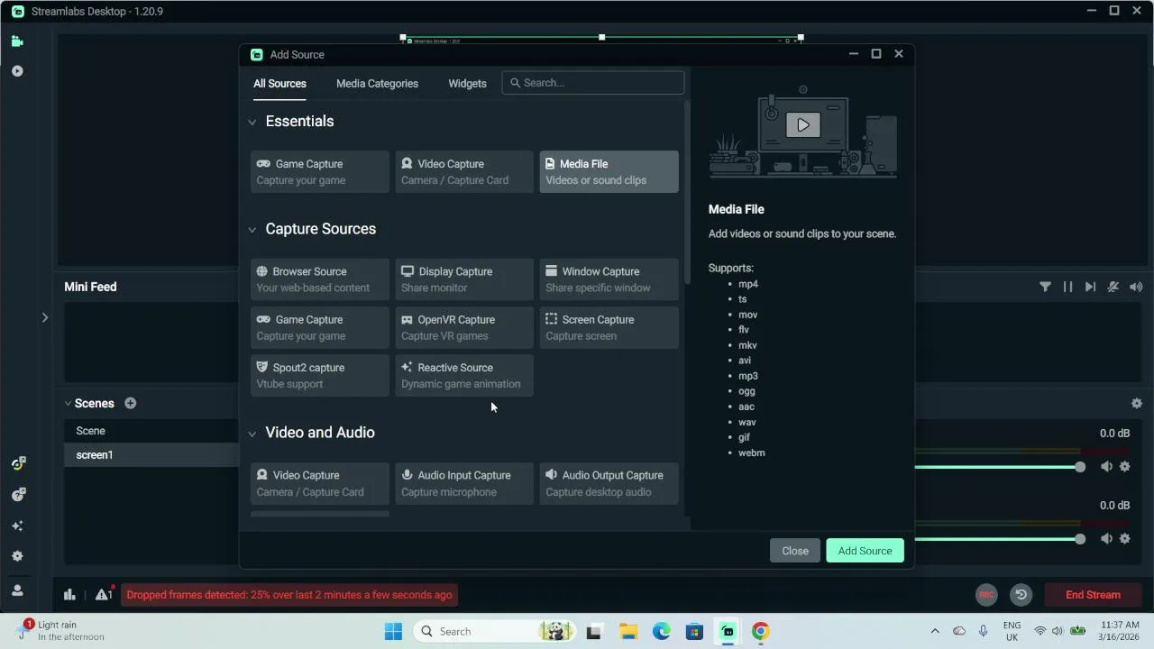Click the dropped frames warning message
Image resolution: width=1154 pixels, height=649 pixels.
click(289, 595)
